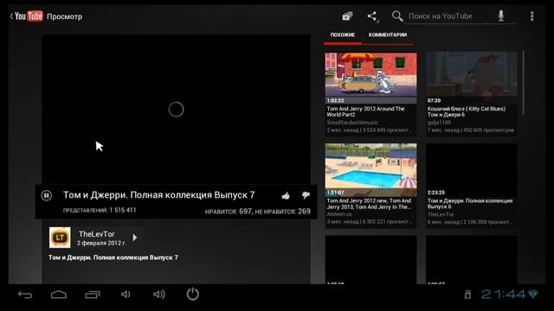Screen dimensions: 554x311
Task: Open the add-to-playlist icon in top bar
Action: point(347,16)
